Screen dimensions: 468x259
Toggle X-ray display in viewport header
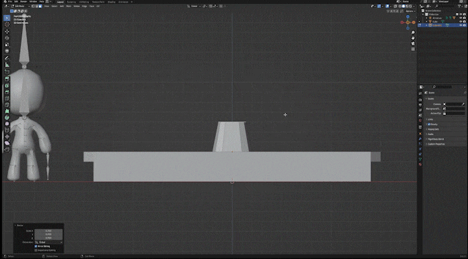coord(396,6)
